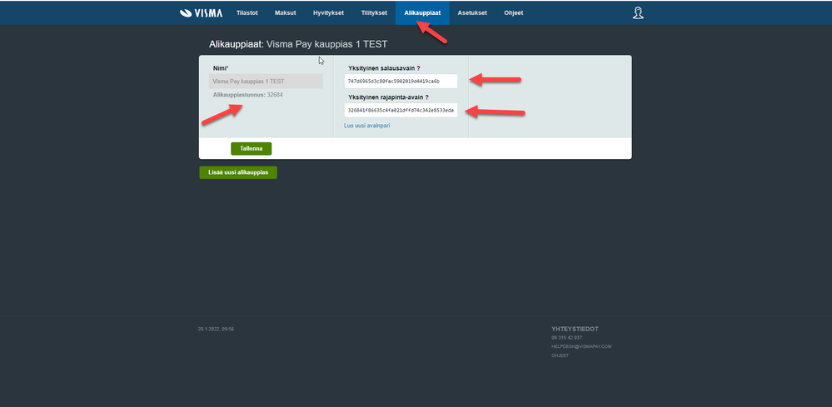
Task: Click the Tallenna save button
Action: pyautogui.click(x=251, y=149)
